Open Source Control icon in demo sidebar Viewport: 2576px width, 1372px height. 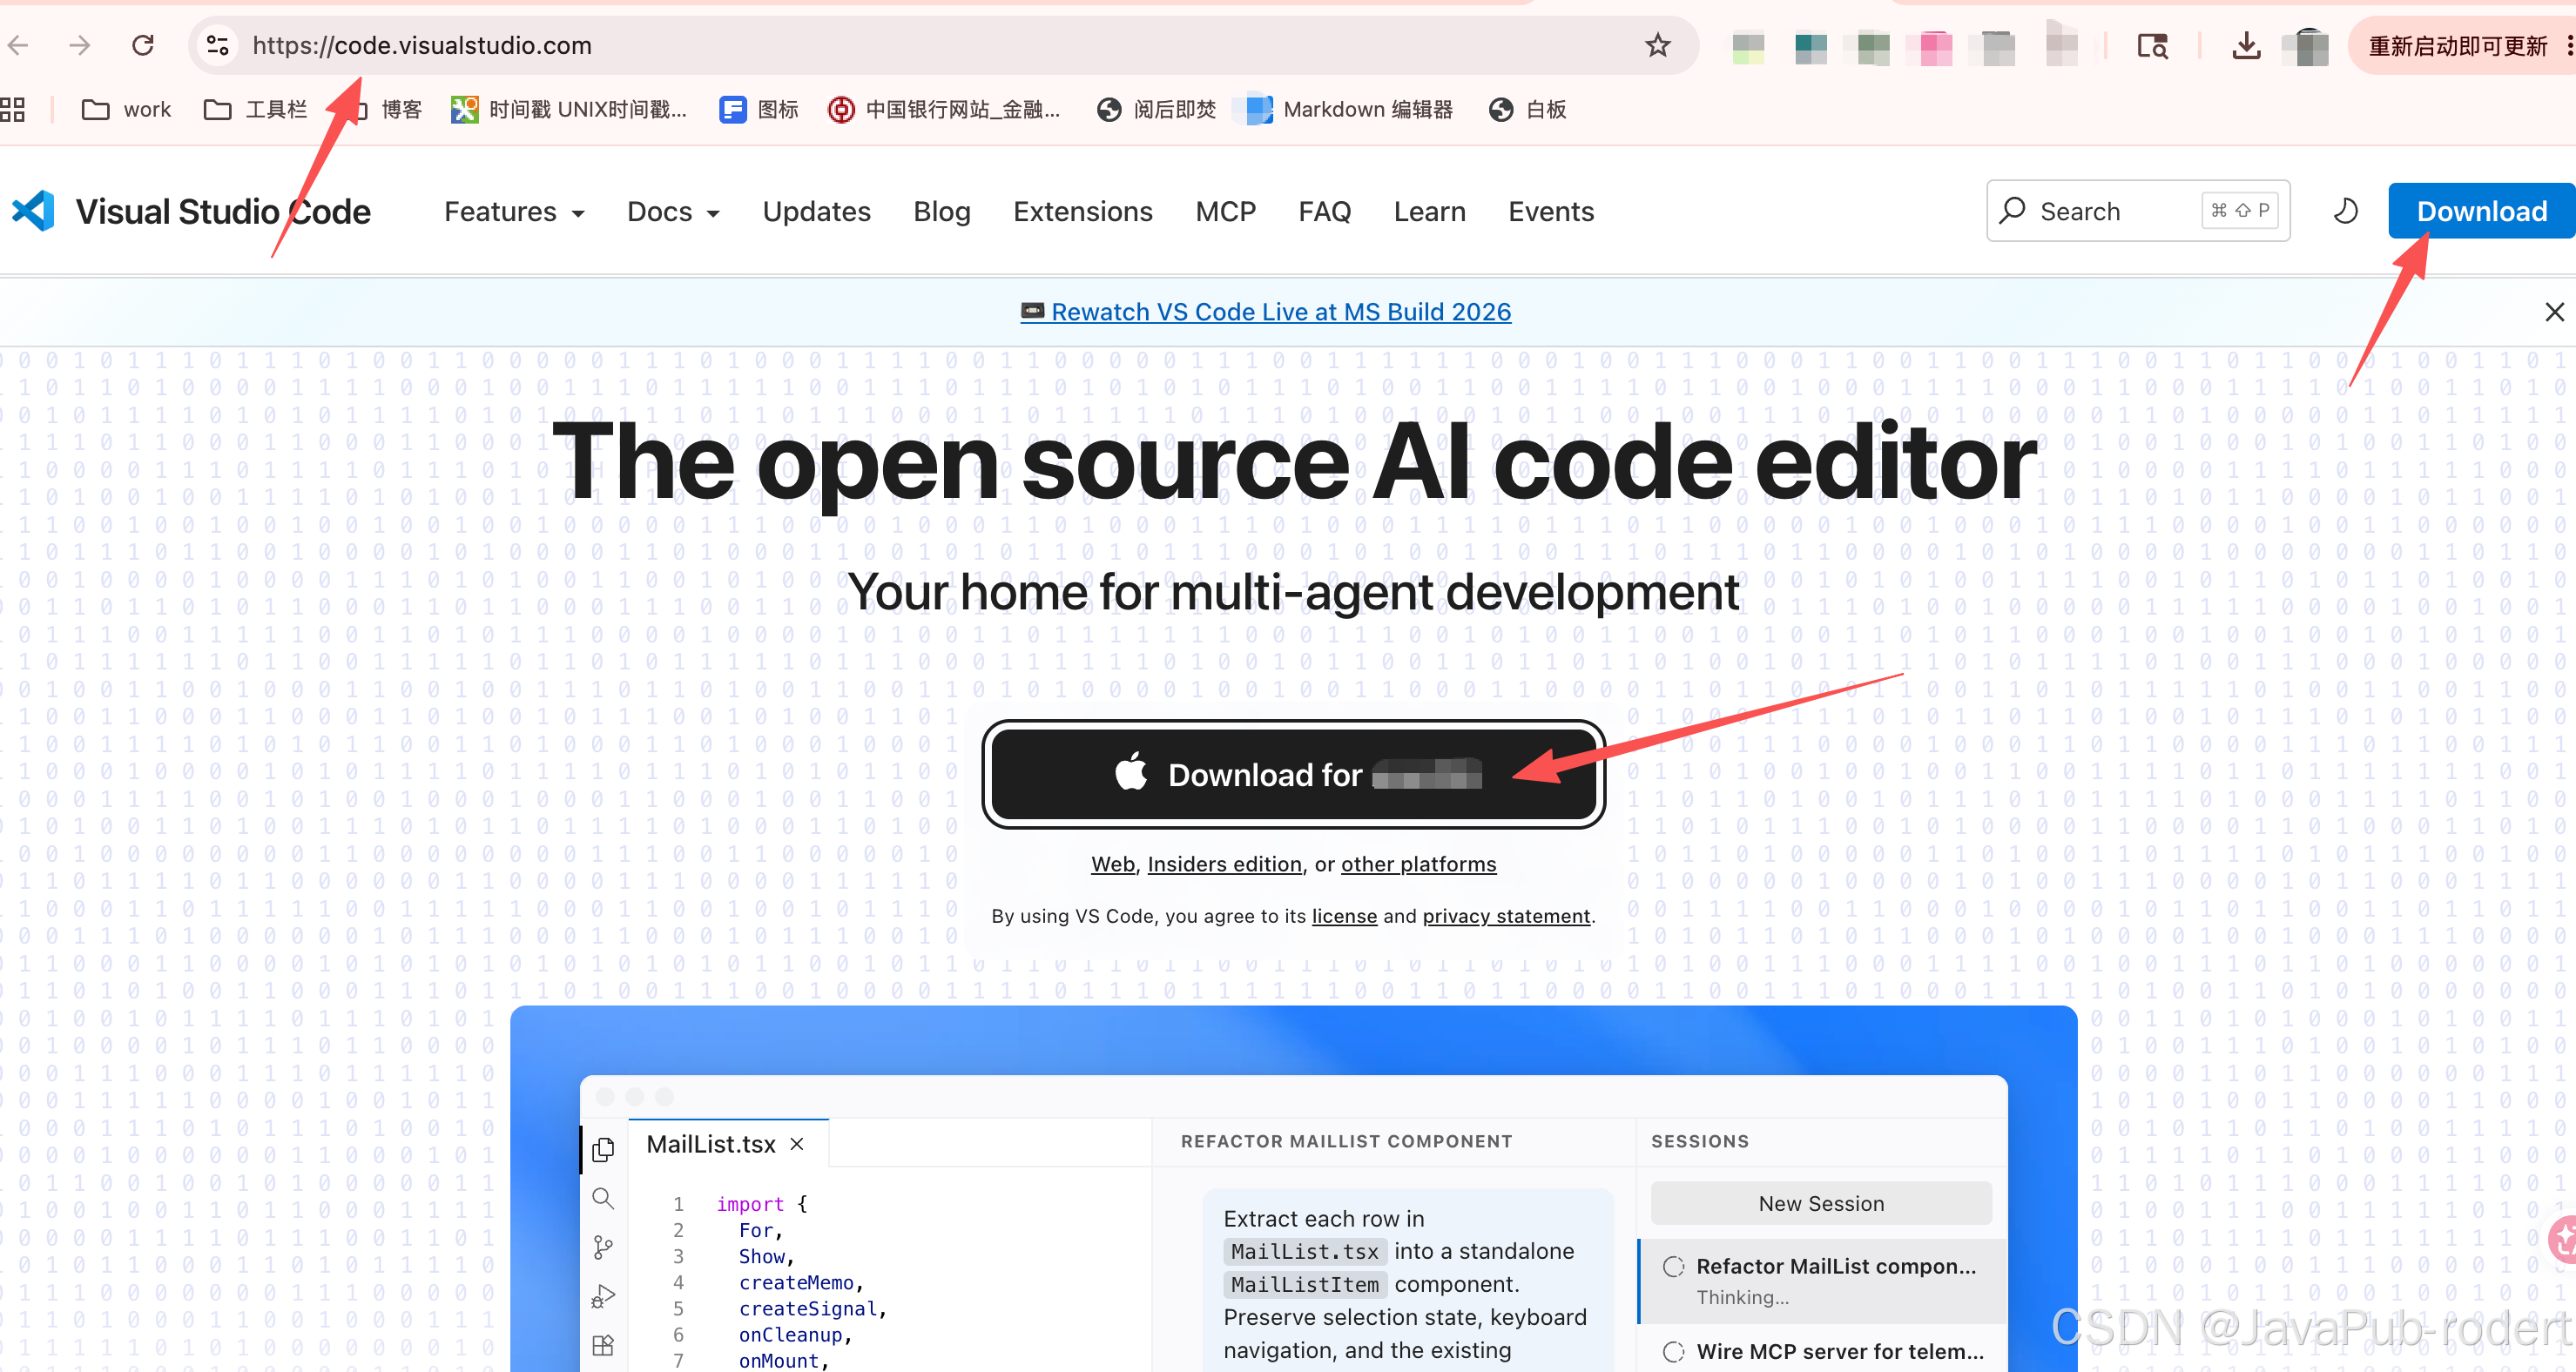click(x=603, y=1247)
